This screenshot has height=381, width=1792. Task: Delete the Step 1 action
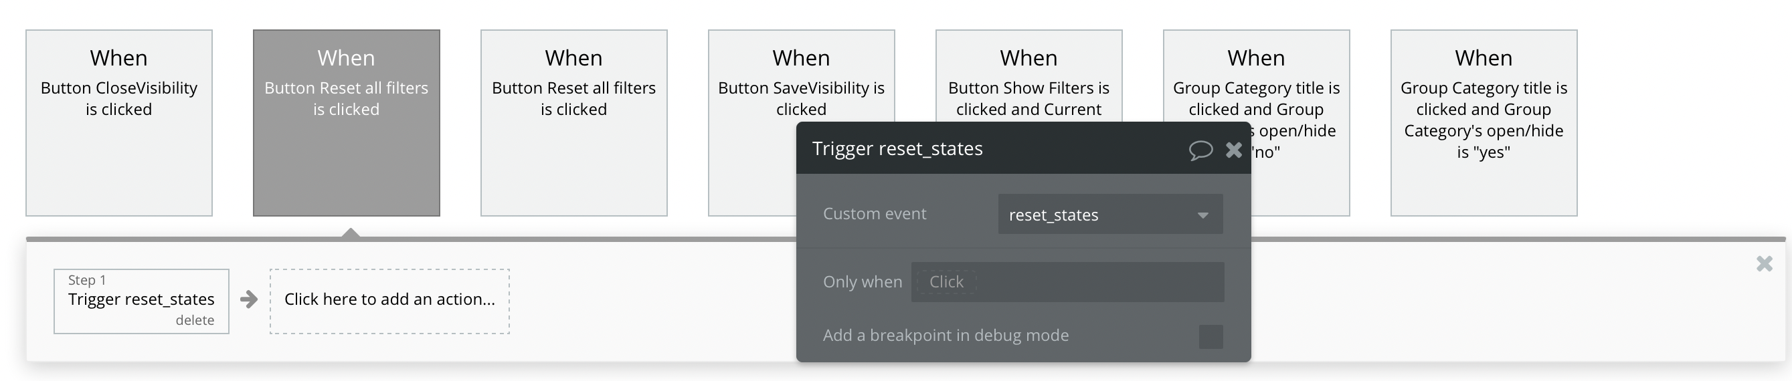(x=195, y=321)
